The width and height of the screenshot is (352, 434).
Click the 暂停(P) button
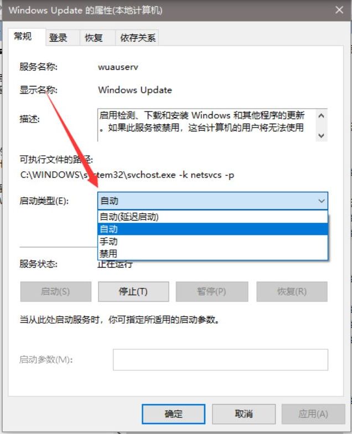tap(211, 292)
